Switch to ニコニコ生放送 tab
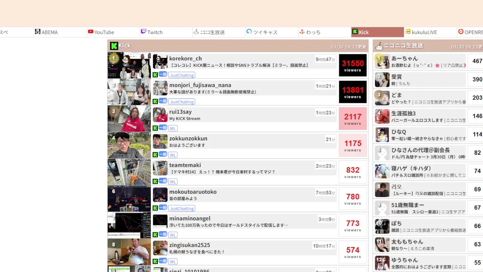483x272 pixels. tap(218, 32)
